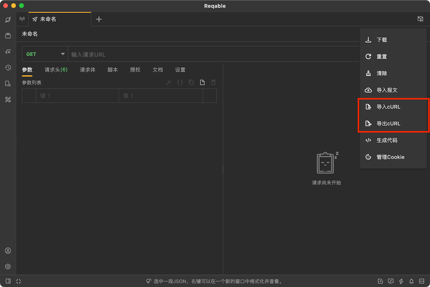Focus the 输入请求URL input field
Screen dimensions: 430x287
pos(214,54)
